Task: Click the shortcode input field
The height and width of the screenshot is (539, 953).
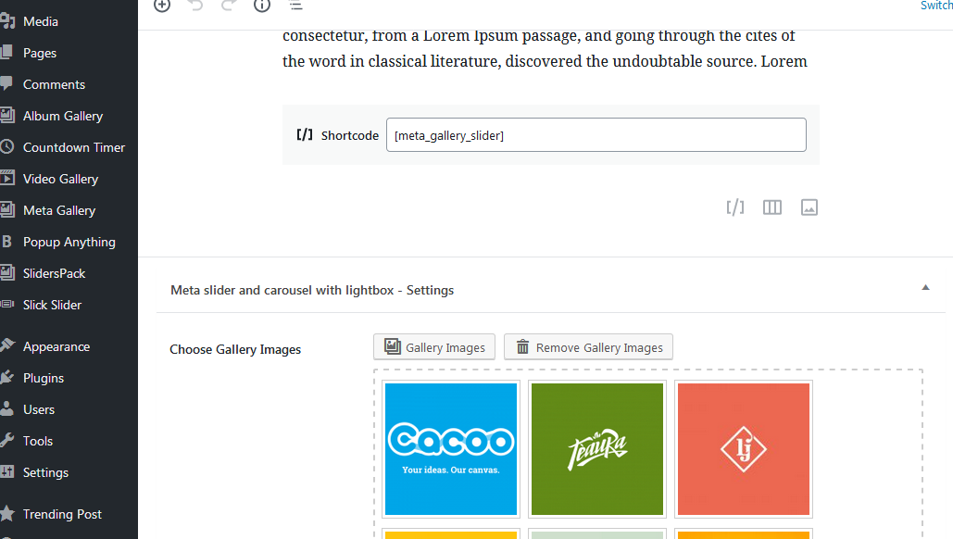Action: [x=596, y=135]
